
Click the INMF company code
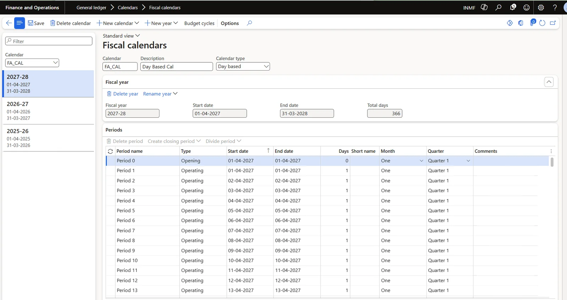pos(469,7)
